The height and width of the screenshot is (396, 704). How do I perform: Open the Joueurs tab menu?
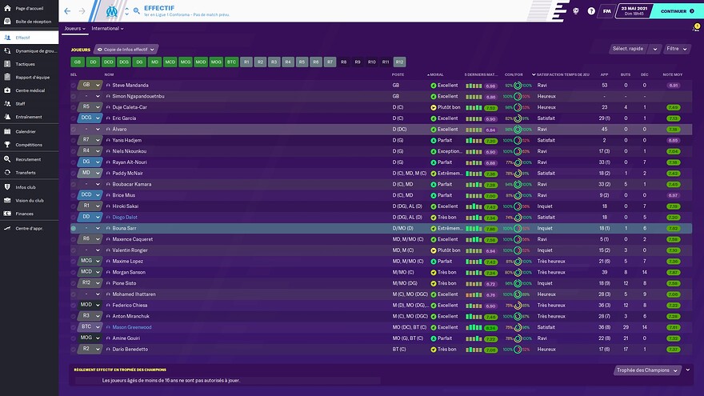coord(78,28)
